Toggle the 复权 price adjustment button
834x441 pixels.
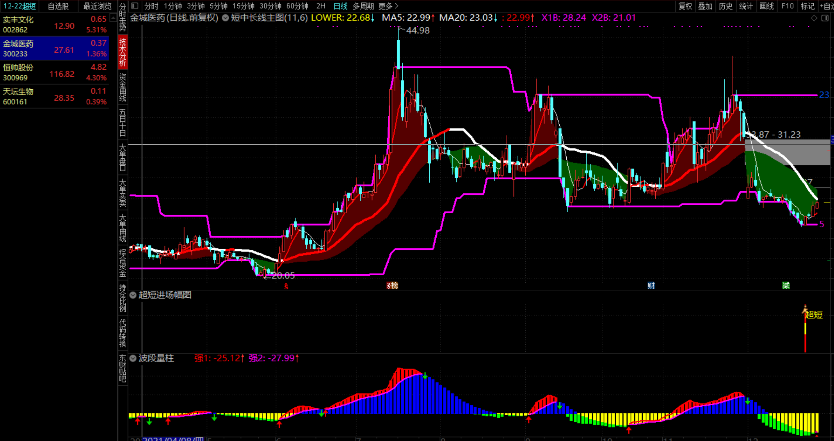click(685, 6)
